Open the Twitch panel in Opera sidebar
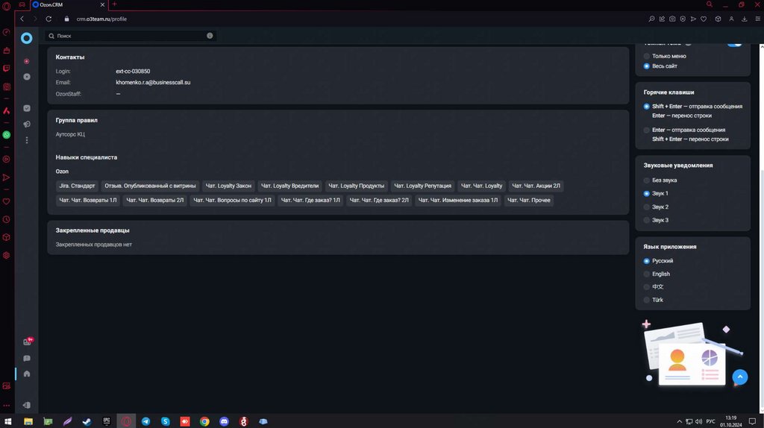Image resolution: width=764 pixels, height=428 pixels. (6, 69)
